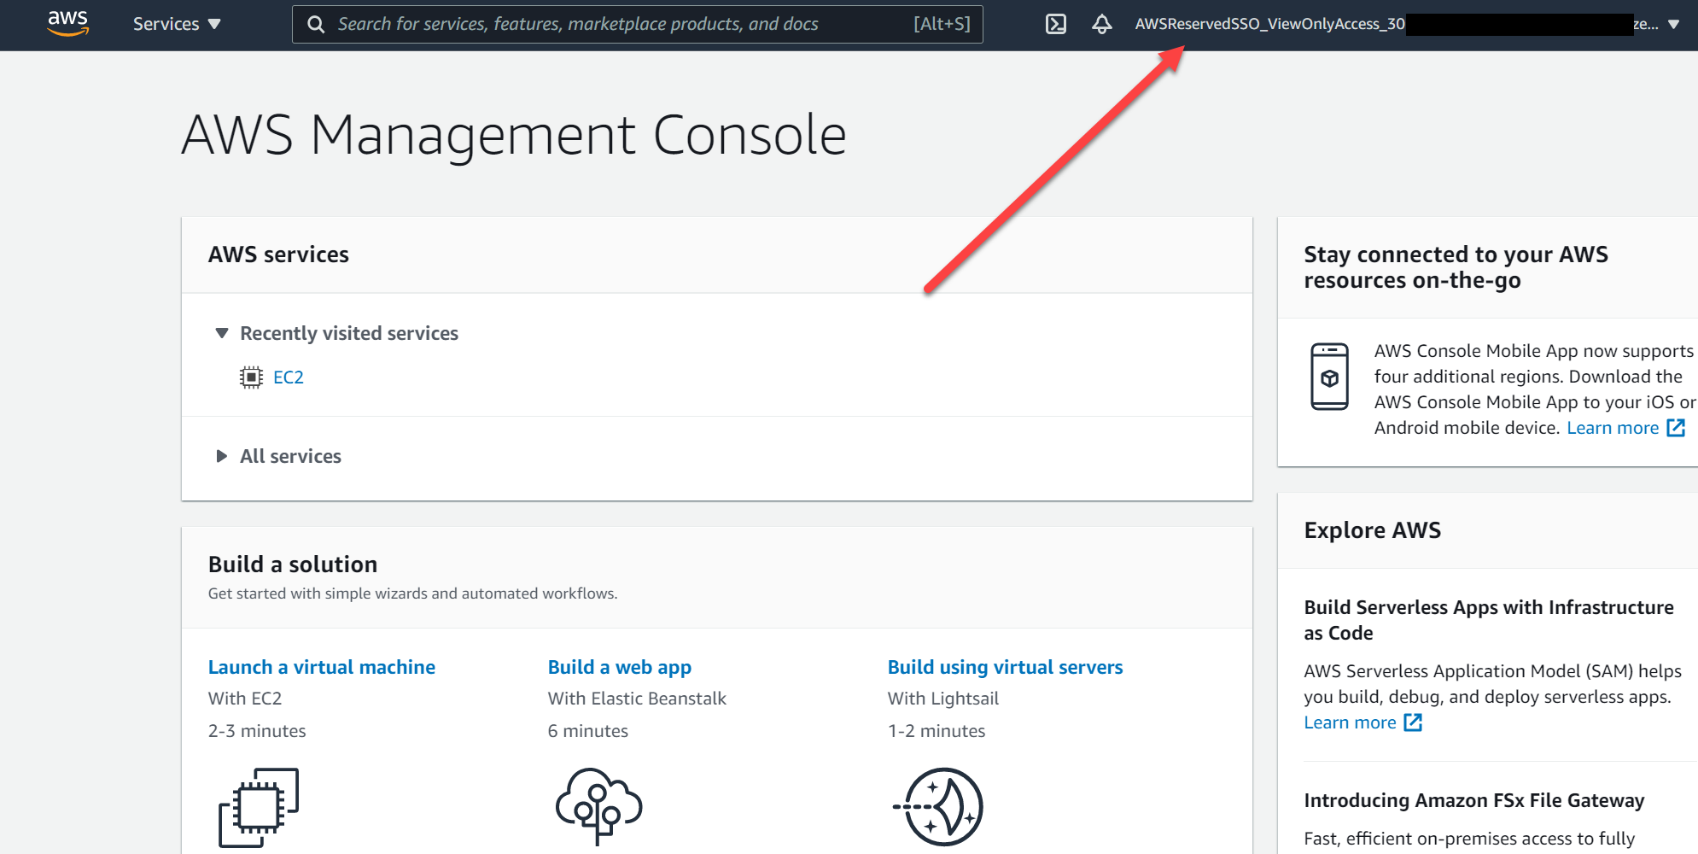This screenshot has height=854, width=1698.
Task: Open the EC2 recently visited link
Action: click(x=289, y=377)
